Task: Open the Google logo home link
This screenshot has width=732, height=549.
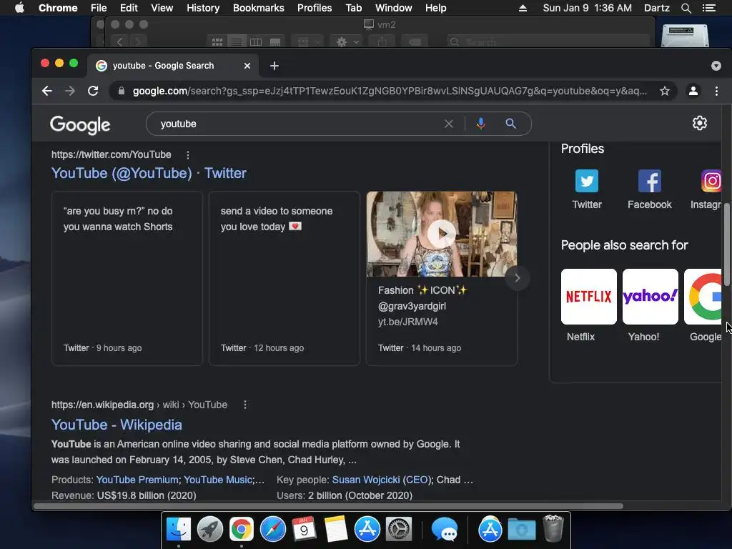Action: pyautogui.click(x=80, y=124)
